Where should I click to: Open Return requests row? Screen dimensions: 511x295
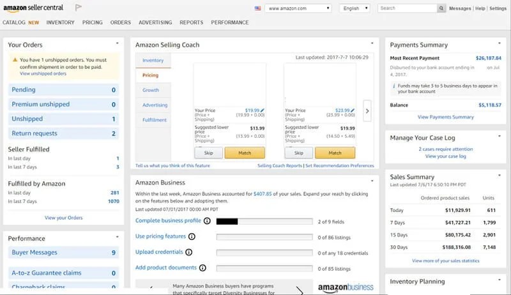click(x=63, y=133)
